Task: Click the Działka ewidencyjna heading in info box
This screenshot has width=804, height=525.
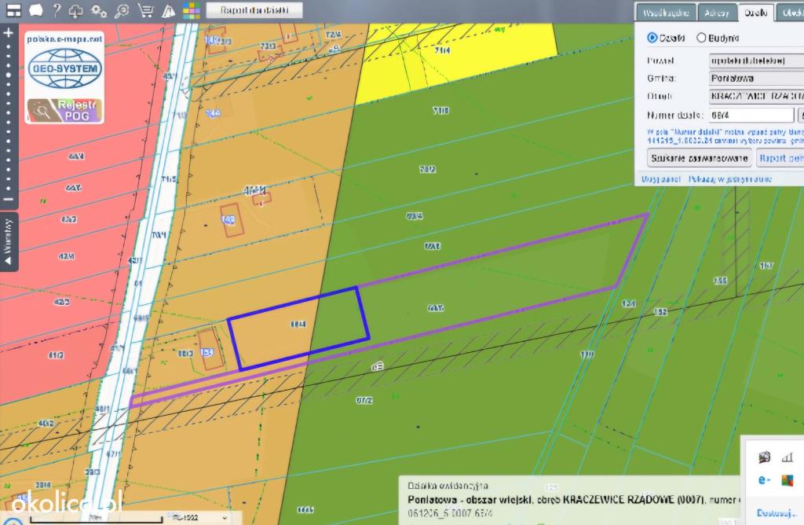Action: [448, 486]
